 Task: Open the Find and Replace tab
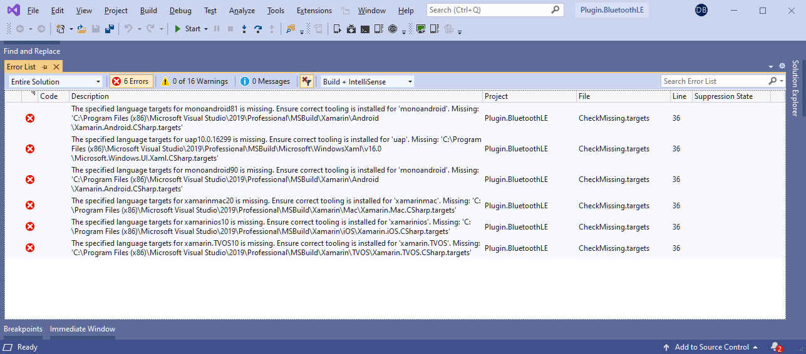[x=32, y=51]
